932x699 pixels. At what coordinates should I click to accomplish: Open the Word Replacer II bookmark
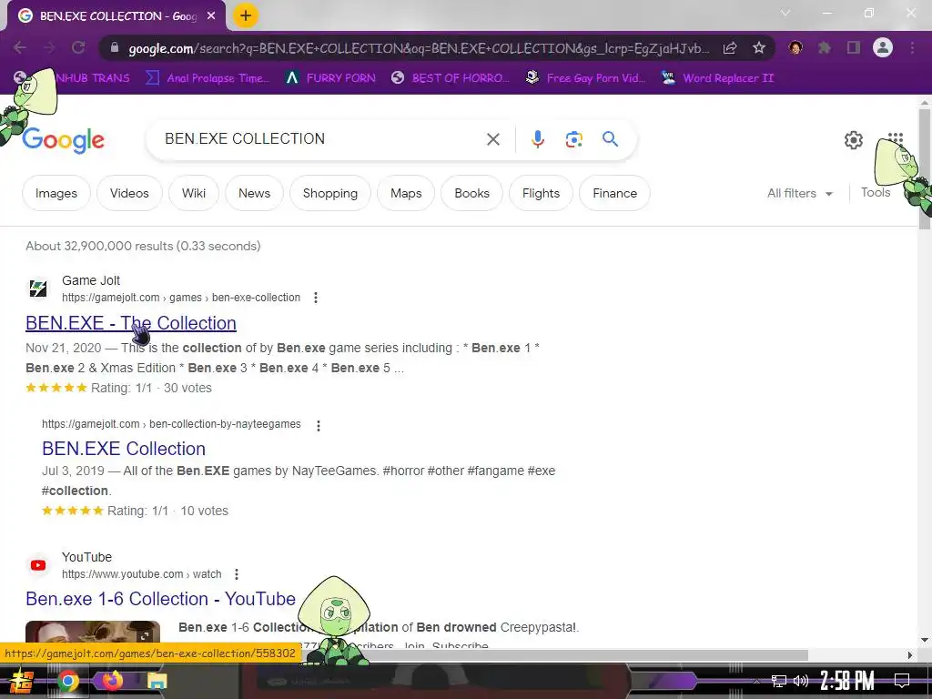click(718, 78)
